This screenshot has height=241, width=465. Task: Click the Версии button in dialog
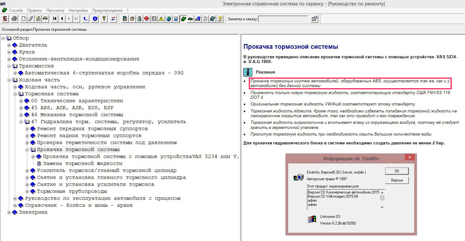point(397,180)
